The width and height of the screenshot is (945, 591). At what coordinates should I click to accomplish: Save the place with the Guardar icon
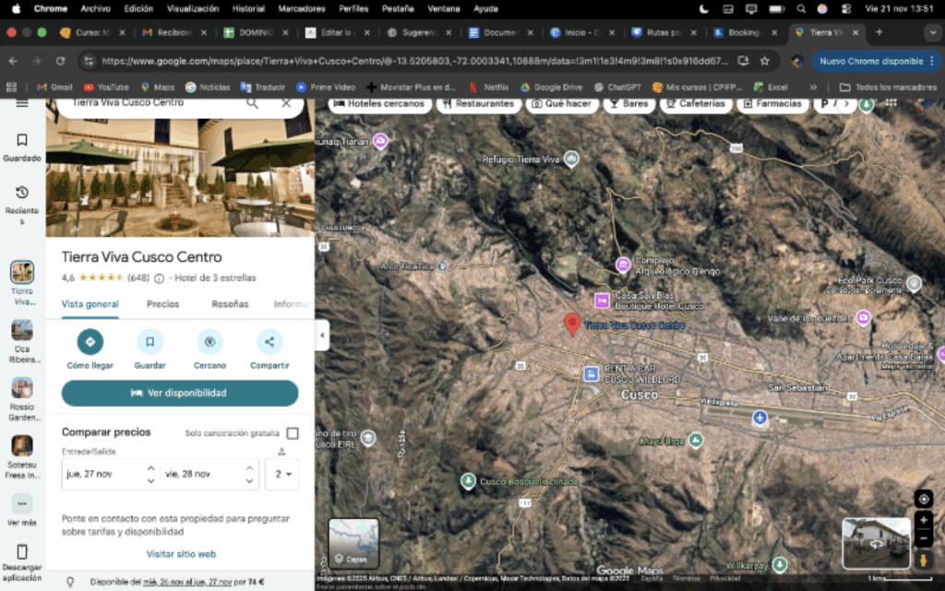point(150,342)
